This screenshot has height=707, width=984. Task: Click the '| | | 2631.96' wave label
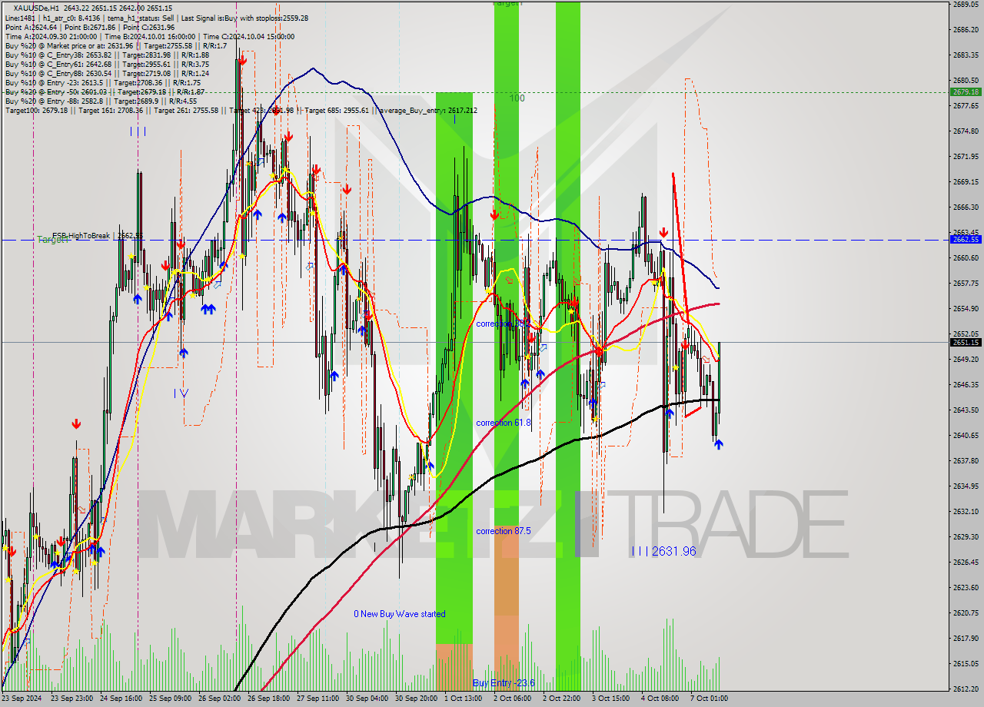tap(663, 551)
